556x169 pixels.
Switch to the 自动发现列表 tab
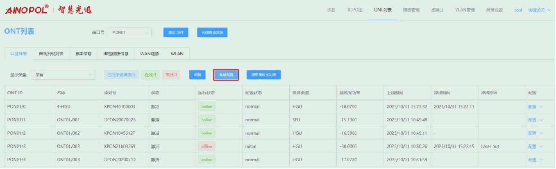(x=51, y=54)
